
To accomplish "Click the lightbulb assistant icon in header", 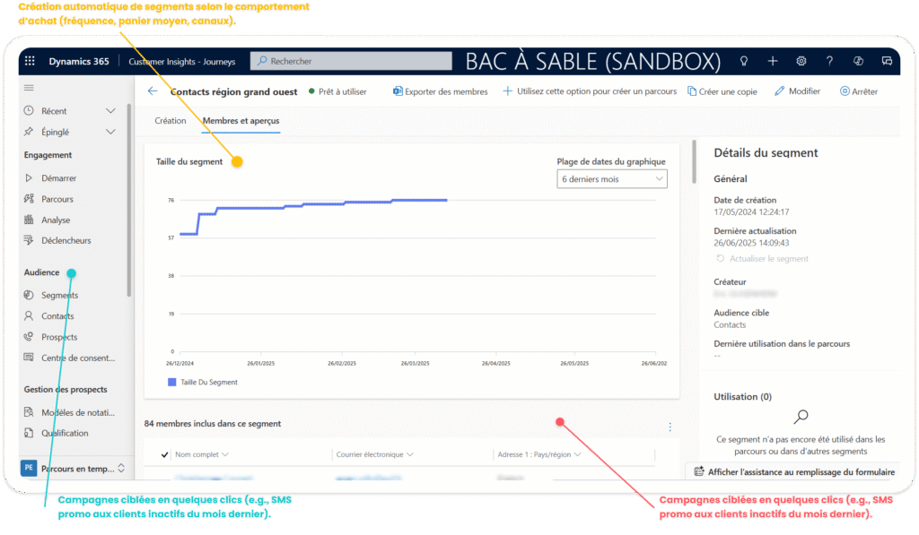I will pyautogui.click(x=744, y=61).
